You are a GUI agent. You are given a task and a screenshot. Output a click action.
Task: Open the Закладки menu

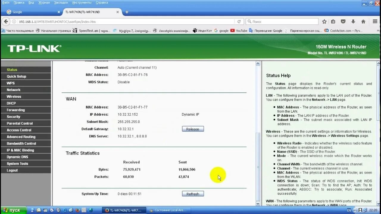[61, 3]
